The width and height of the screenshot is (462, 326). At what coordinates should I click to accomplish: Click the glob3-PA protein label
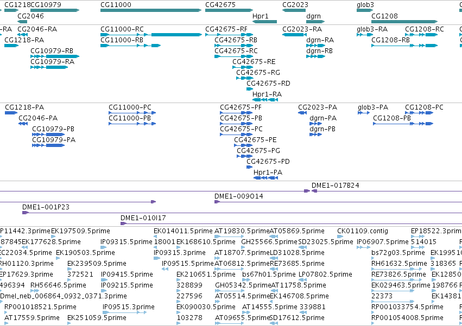pos(373,107)
